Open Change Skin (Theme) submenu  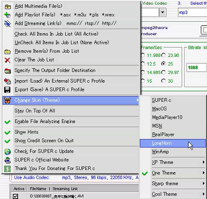click(71, 100)
